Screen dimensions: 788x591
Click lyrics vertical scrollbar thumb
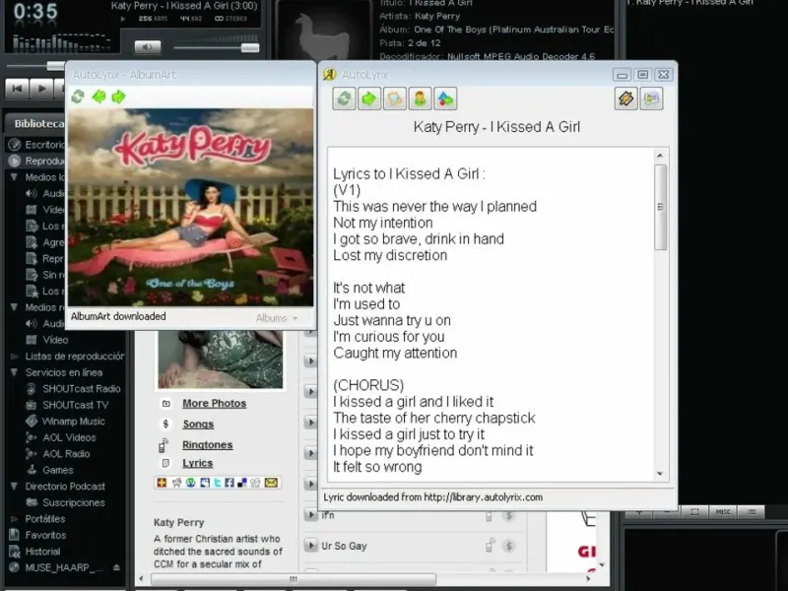click(660, 207)
